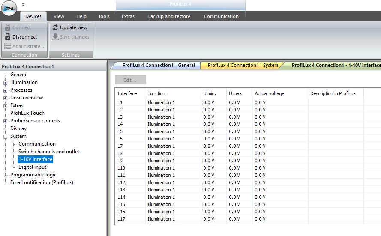Image resolution: width=381 pixels, height=236 pixels.
Task: Open the View ribbon tab
Action: coord(59,16)
